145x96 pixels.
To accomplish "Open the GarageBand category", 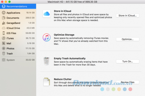I will coord(18,23).
